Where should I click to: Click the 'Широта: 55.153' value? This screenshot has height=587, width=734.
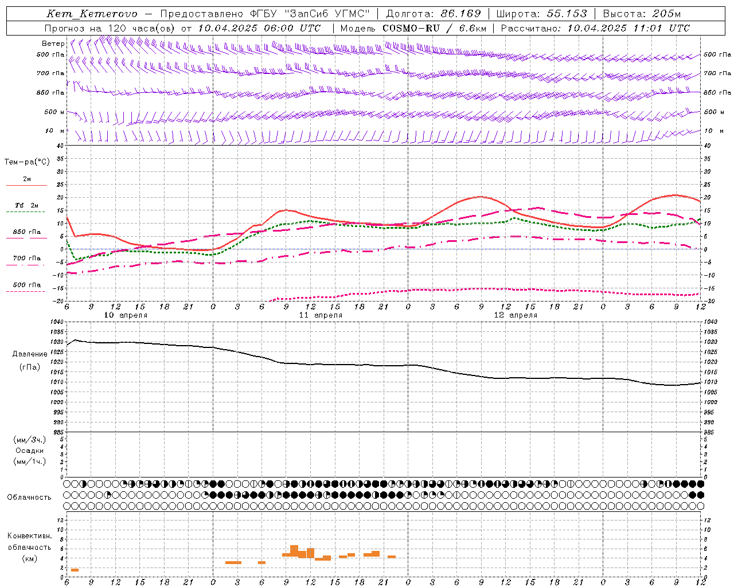[x=541, y=14]
